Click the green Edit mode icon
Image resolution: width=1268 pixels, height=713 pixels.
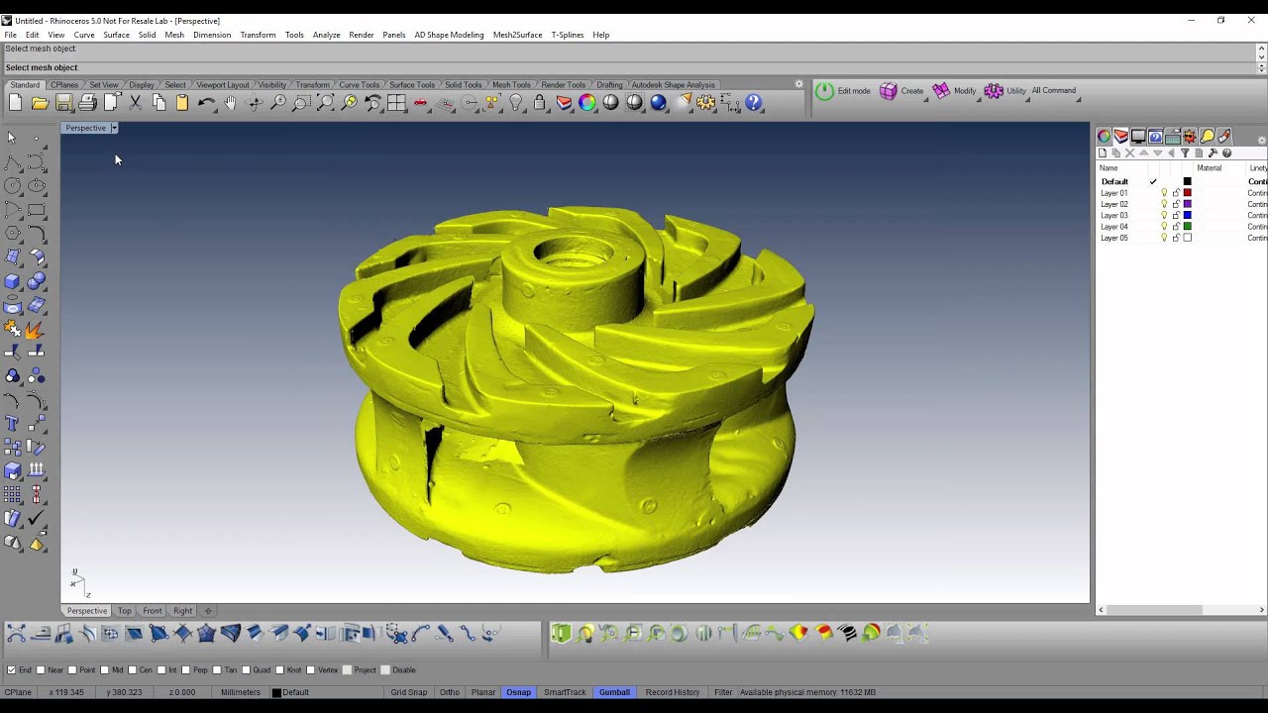pyautogui.click(x=824, y=91)
